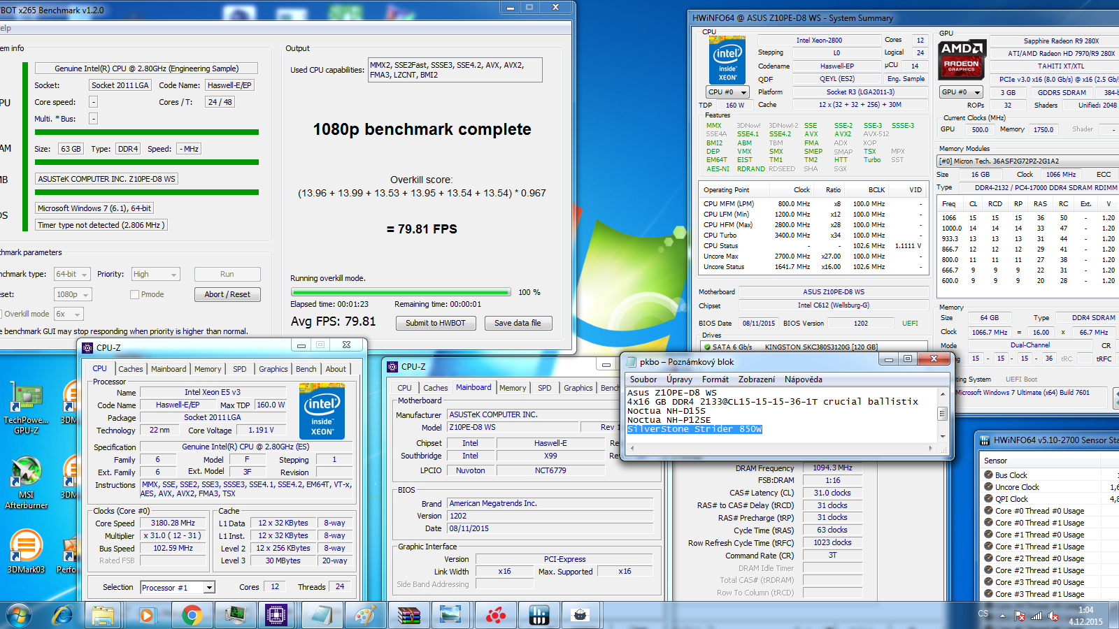The height and width of the screenshot is (629, 1119).
Task: Click highlighted SilverStone Strider 850W text
Action: pyautogui.click(x=694, y=429)
